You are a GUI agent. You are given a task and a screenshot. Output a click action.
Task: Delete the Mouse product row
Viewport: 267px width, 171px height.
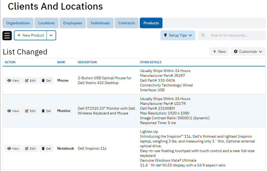pos(46,81)
